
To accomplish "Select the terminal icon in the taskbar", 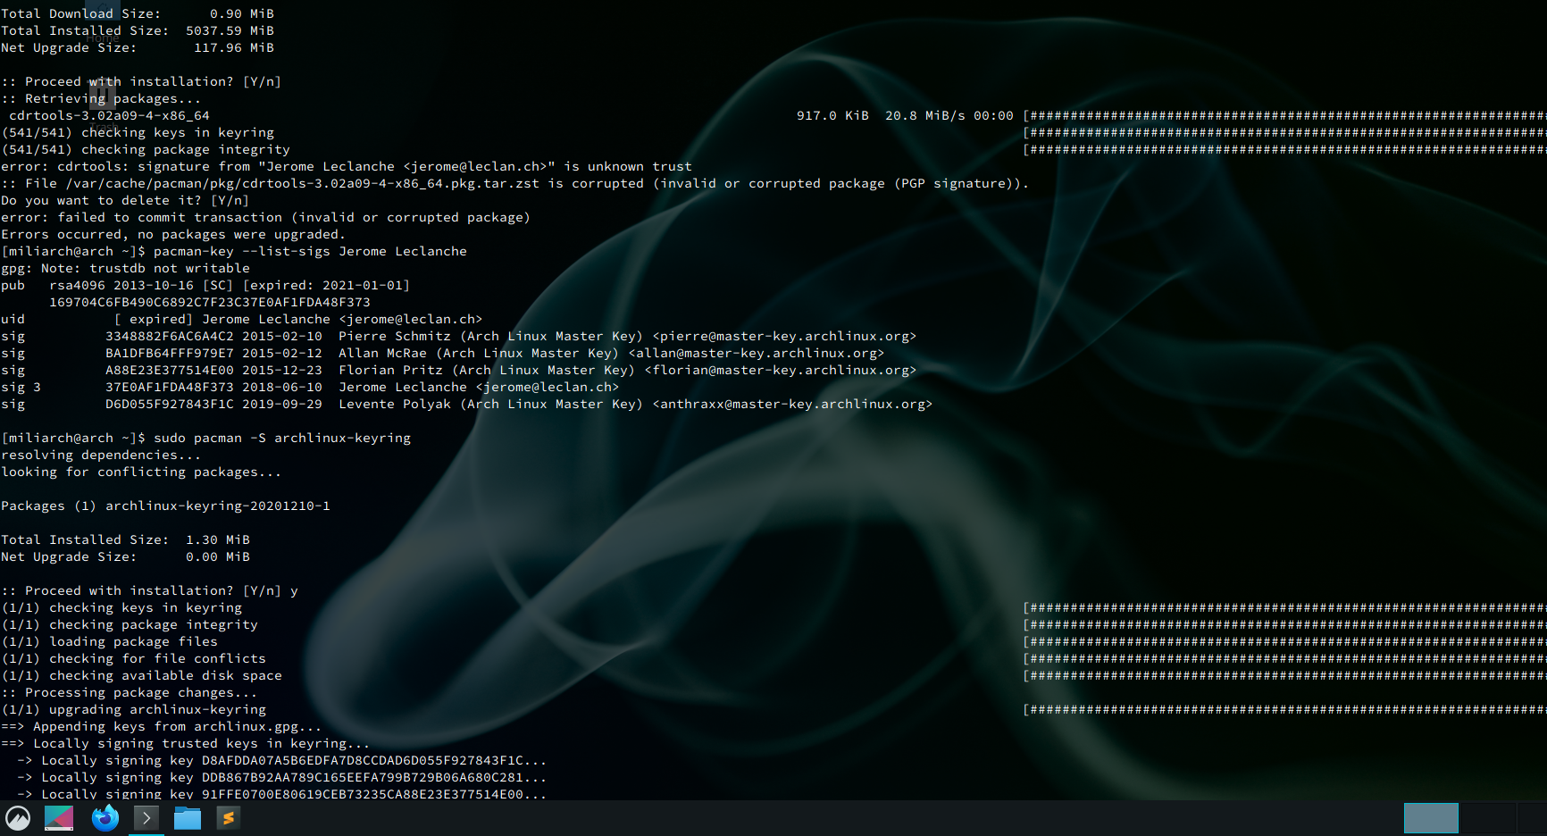I will pyautogui.click(x=146, y=818).
